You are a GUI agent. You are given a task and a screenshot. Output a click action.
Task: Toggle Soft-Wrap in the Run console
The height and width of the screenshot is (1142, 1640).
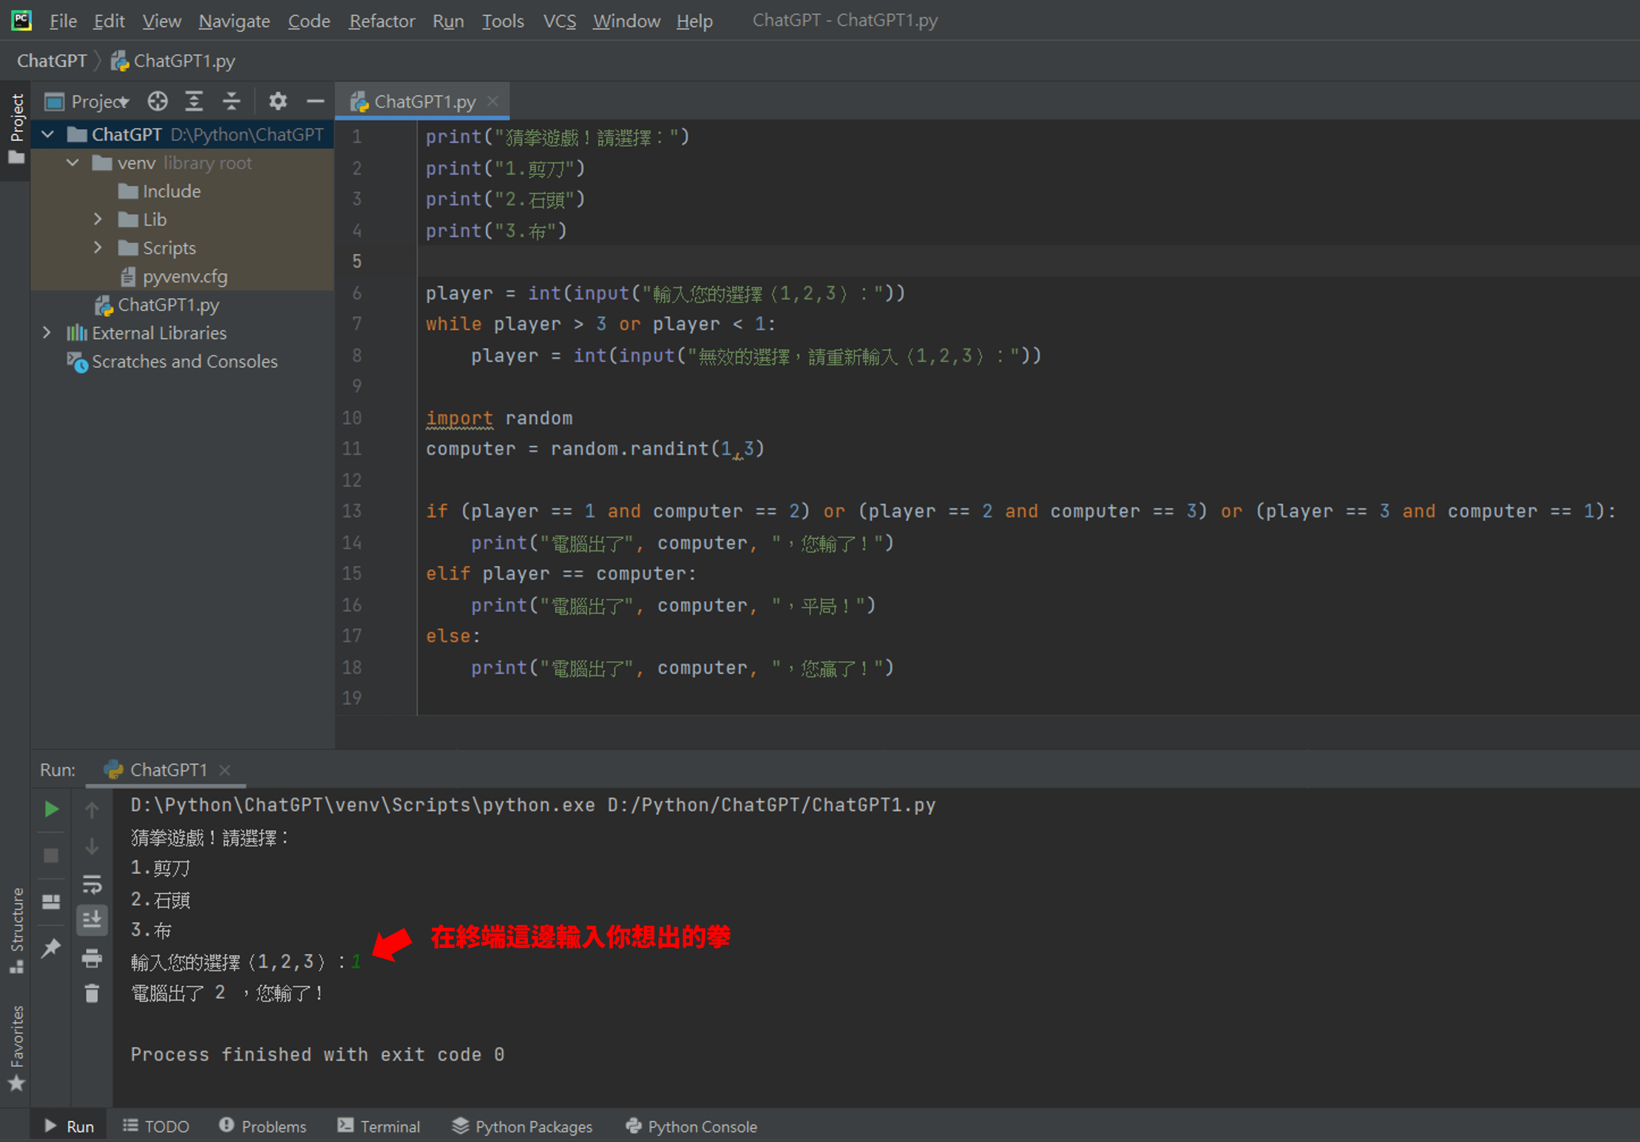tap(92, 884)
